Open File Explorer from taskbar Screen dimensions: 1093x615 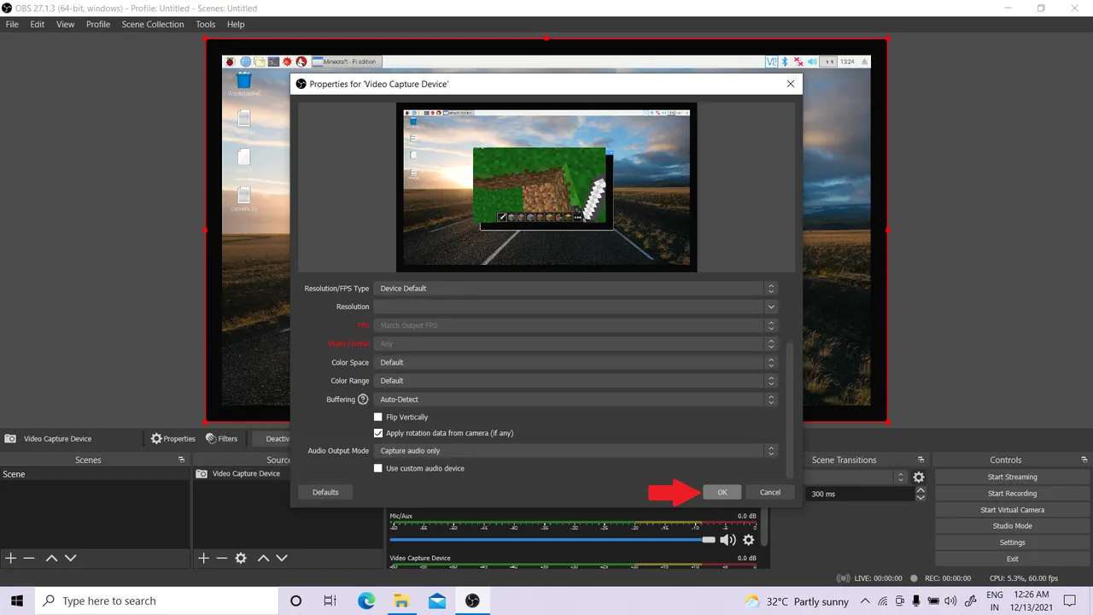(401, 600)
